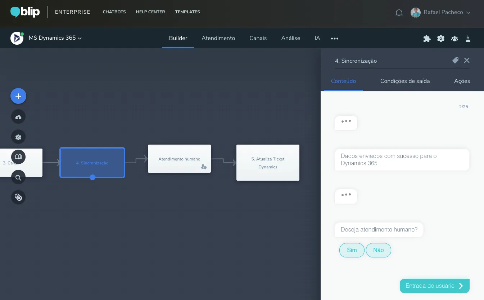484x300 pixels.
Task: Click the output connector dot on Sincronização block
Action: click(92, 177)
